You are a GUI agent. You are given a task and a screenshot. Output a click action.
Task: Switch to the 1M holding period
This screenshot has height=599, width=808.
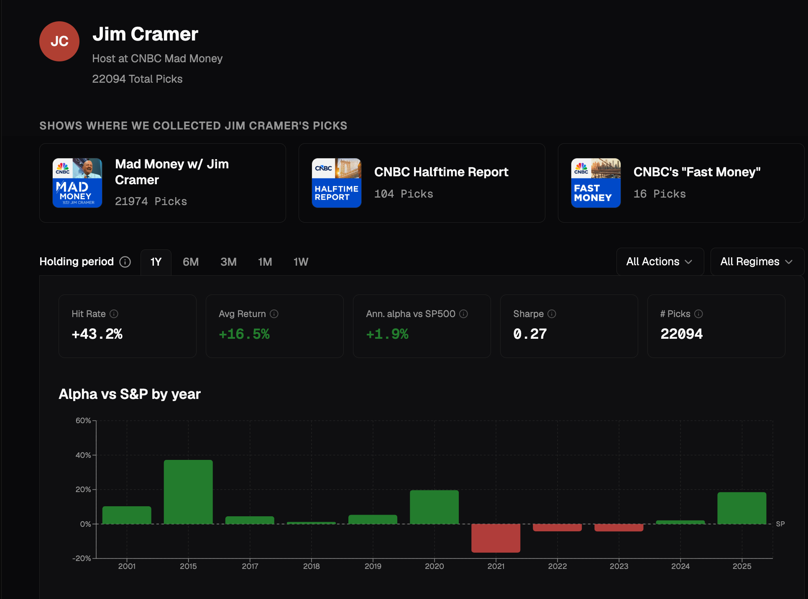tap(265, 262)
